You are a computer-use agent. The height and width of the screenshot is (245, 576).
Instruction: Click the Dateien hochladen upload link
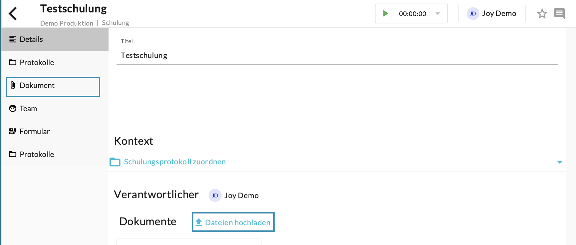point(233,222)
